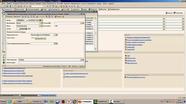Click the calendar icon beside the date field
The height and width of the screenshot is (104, 186).
[40, 20]
